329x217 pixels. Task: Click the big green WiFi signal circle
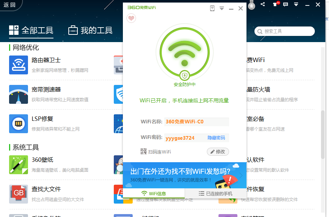click(184, 52)
